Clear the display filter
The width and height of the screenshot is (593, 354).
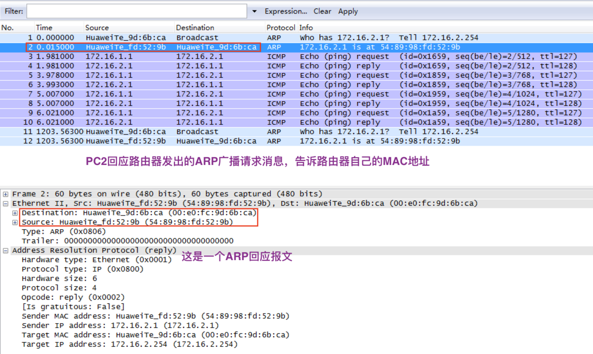[x=322, y=11]
